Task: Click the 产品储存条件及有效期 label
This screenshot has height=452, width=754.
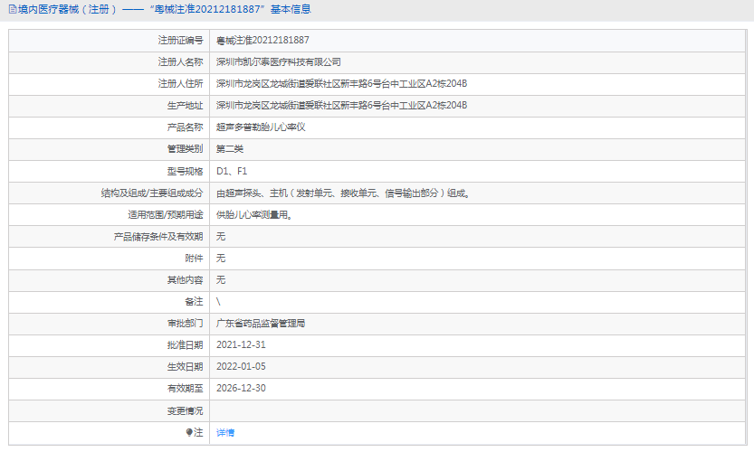Action: tap(158, 236)
